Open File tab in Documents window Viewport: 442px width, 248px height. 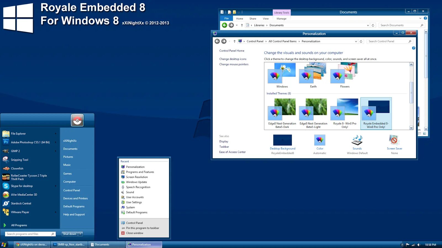click(x=227, y=18)
